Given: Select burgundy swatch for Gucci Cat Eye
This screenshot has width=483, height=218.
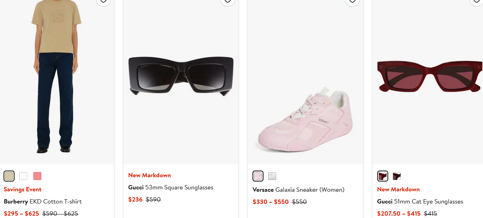Looking at the screenshot, I should click(383, 176).
